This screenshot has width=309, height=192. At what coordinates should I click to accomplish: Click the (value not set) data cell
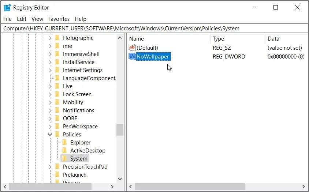click(285, 48)
